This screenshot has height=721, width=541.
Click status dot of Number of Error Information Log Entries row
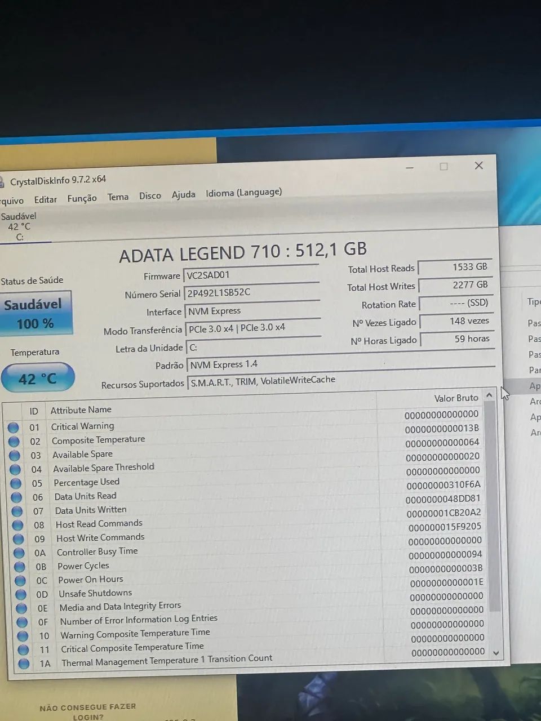(22, 622)
